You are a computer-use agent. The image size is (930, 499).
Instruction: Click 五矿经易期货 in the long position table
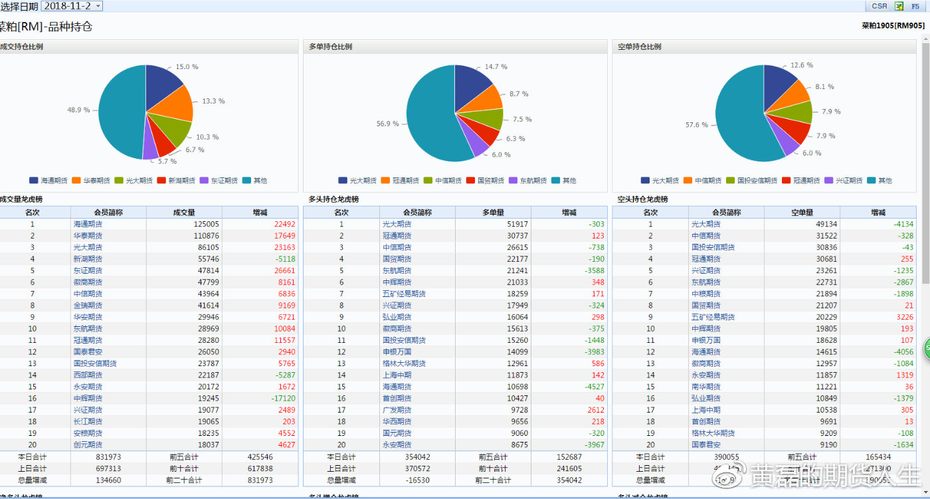(404, 294)
